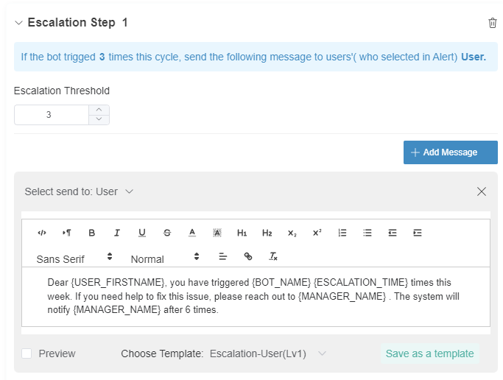Viewport: 503px width, 380px height.
Task: Start a numbered (ordered) list
Action: coord(342,233)
